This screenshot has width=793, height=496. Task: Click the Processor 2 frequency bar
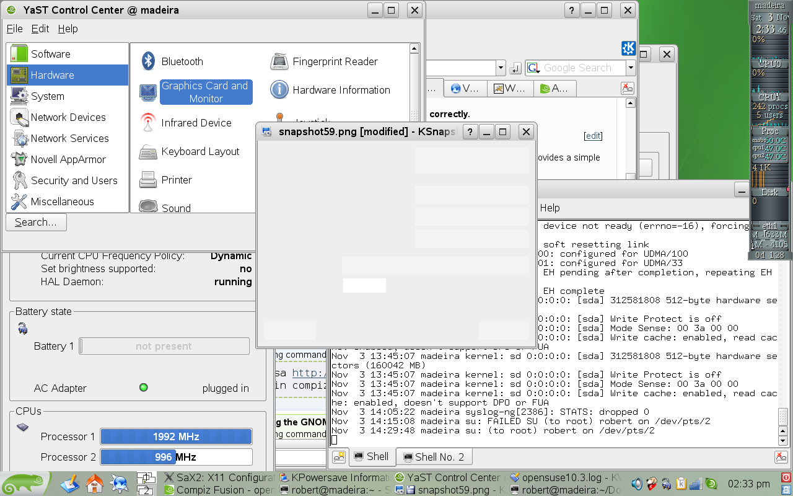[176, 457]
